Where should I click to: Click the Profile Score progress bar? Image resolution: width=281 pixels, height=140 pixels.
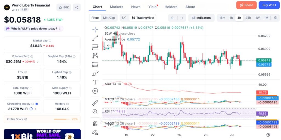[x=61, y=119]
